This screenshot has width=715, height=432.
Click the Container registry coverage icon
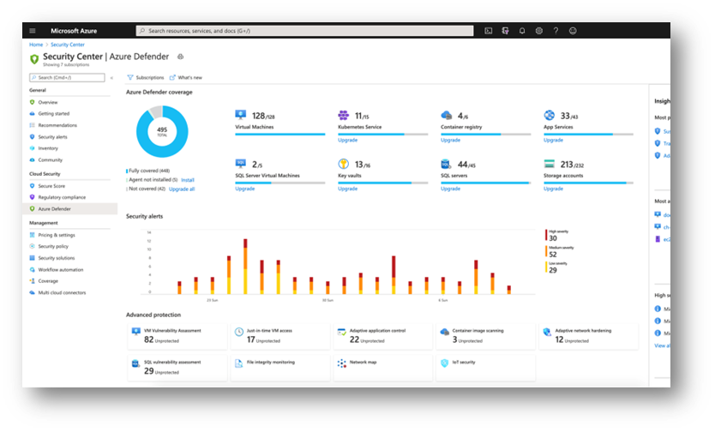point(447,115)
